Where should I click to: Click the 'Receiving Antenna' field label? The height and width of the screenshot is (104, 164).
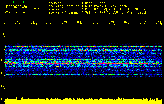pyautogui.click(x=62, y=12)
